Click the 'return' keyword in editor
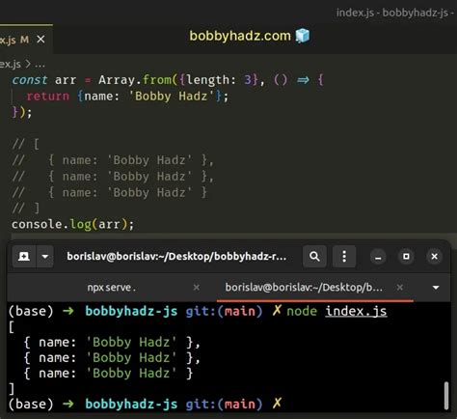The width and height of the screenshot is (457, 419). pos(48,97)
